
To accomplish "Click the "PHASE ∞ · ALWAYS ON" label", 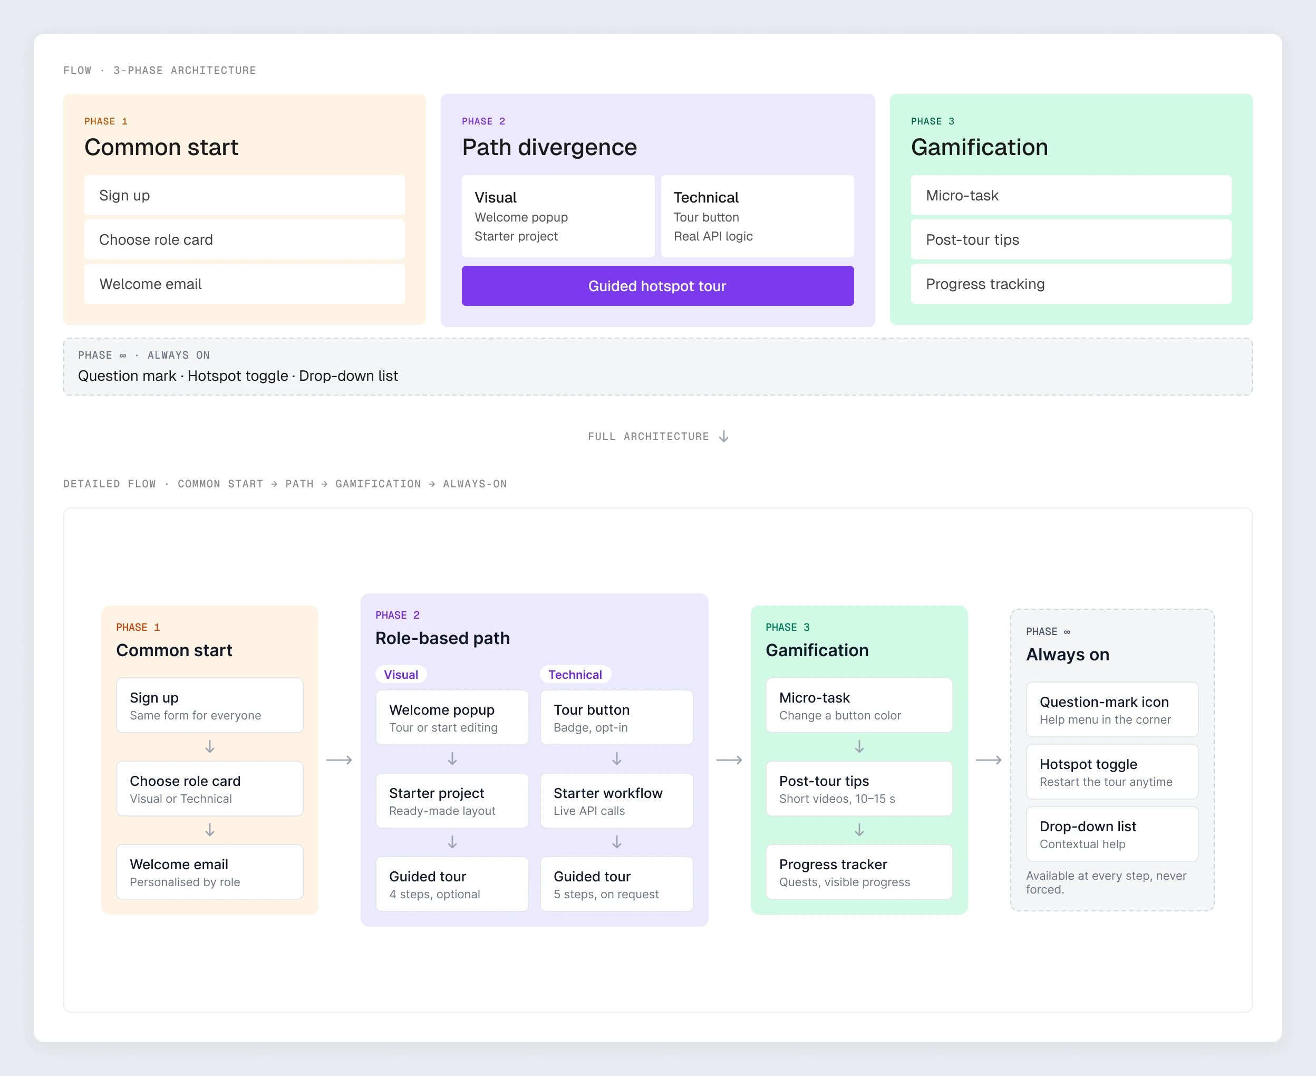I will [x=144, y=355].
